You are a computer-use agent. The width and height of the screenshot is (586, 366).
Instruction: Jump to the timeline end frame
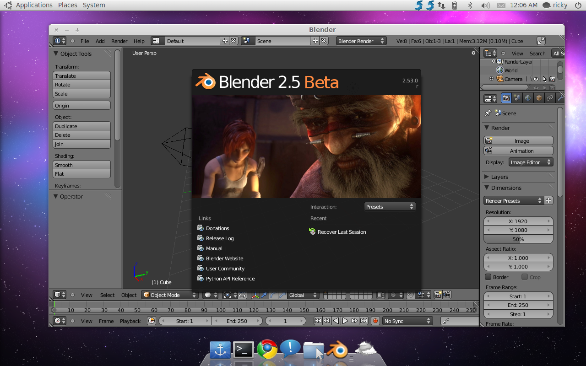(364, 321)
